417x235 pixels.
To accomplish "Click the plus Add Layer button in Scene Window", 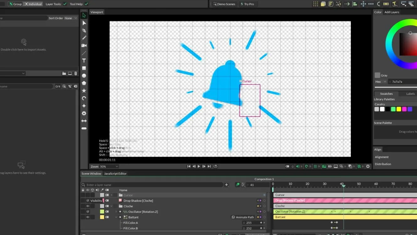I will pos(227,185).
